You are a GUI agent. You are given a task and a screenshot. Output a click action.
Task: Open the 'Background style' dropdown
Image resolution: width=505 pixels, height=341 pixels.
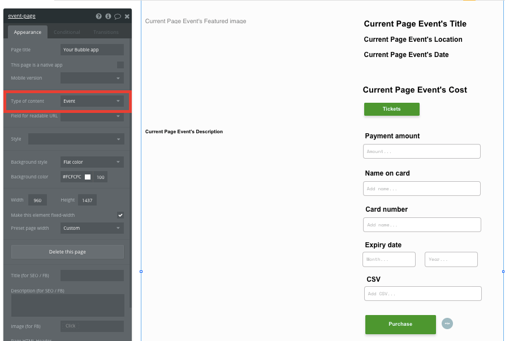tap(92, 162)
